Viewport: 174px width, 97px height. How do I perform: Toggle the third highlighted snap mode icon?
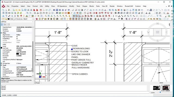[x=80, y=16]
